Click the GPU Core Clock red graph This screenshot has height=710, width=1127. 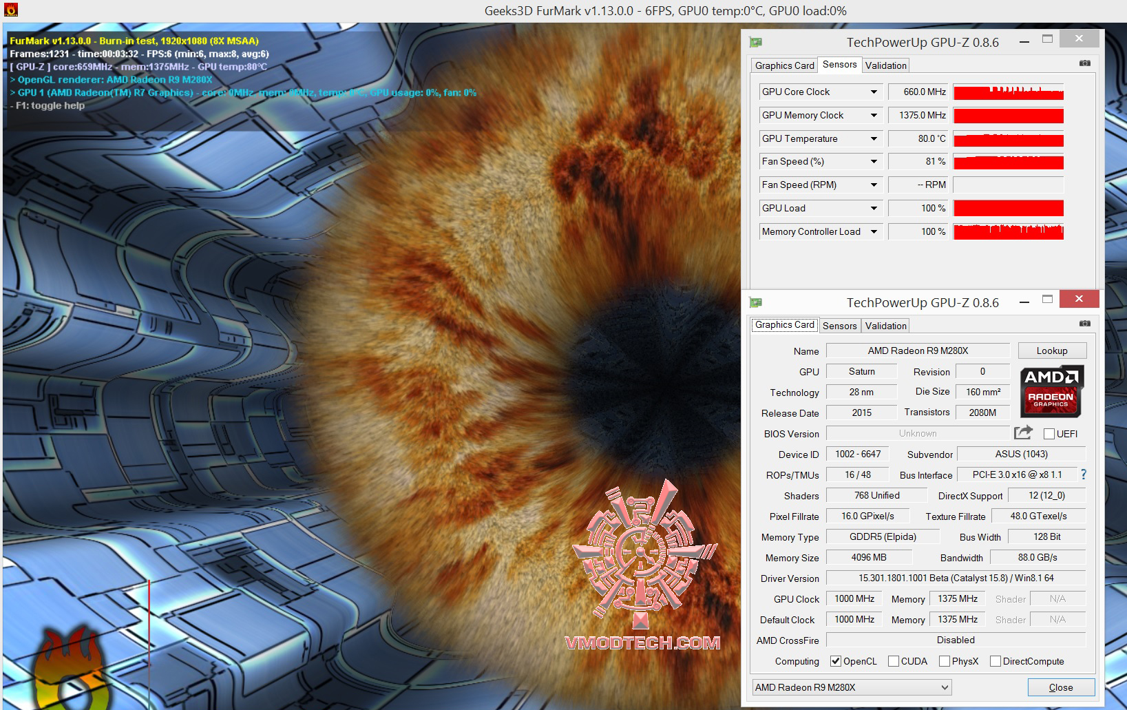1009,92
